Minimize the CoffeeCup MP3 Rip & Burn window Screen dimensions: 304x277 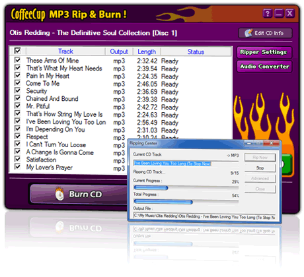pyautogui.click(x=279, y=14)
